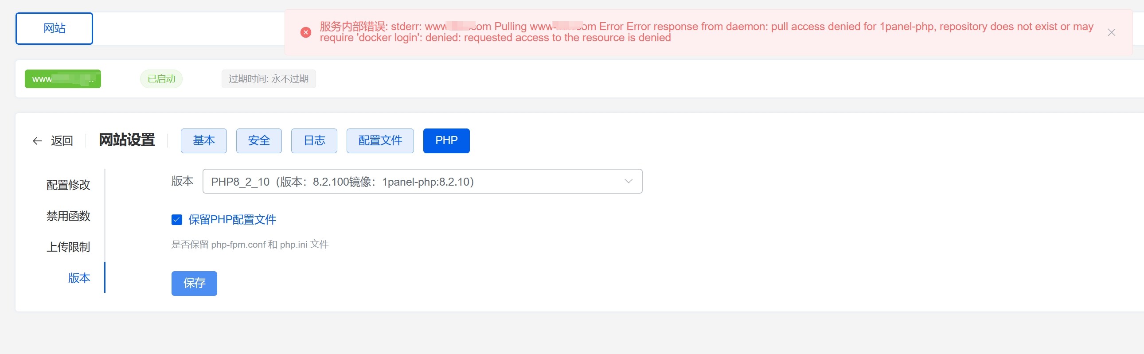Open the 日志 tab
Viewport: 1144px width, 354px height.
314,141
